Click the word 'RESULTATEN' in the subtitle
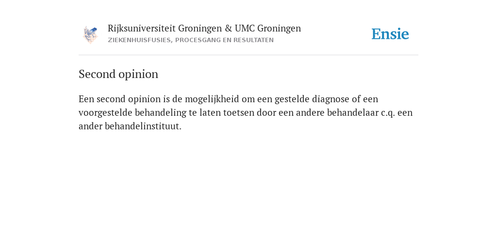Viewport: 497px width, 248px height. (x=253, y=40)
